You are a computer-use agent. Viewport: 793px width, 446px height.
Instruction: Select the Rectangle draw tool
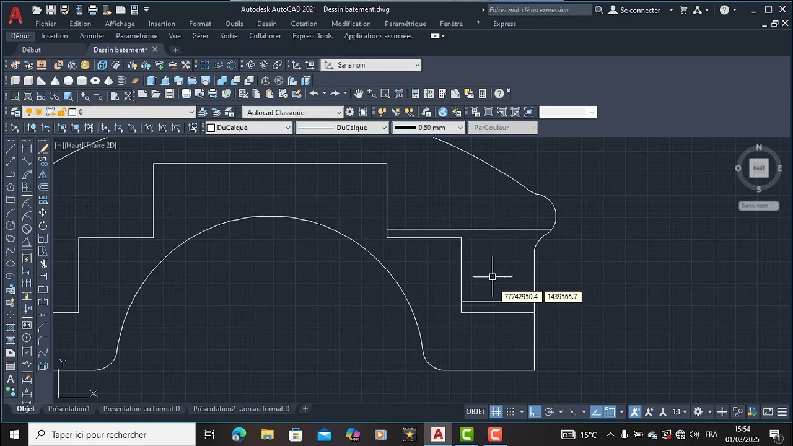coord(11,200)
